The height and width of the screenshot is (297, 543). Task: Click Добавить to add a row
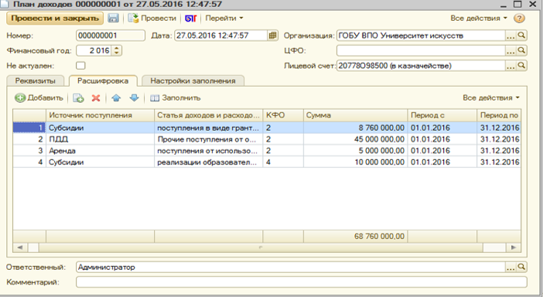point(39,98)
